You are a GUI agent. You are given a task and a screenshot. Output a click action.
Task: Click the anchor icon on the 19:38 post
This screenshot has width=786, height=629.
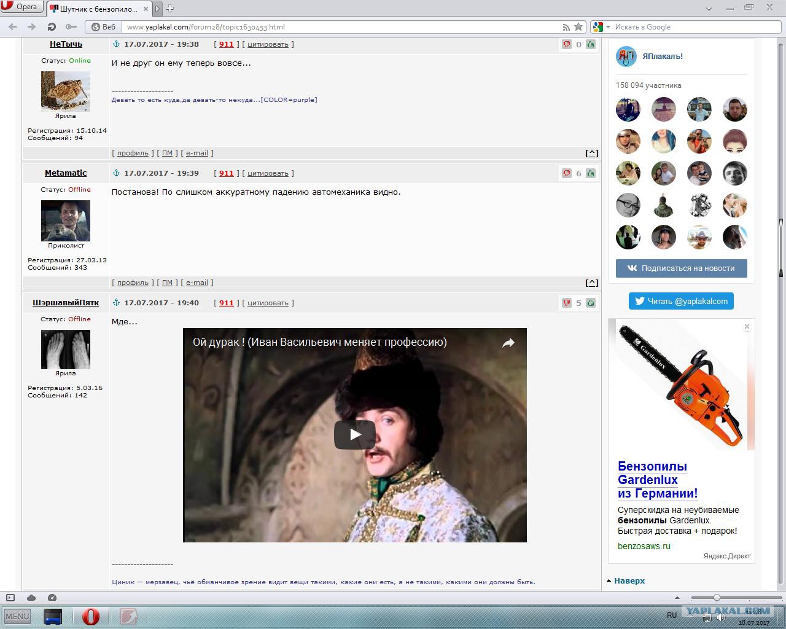coord(116,44)
